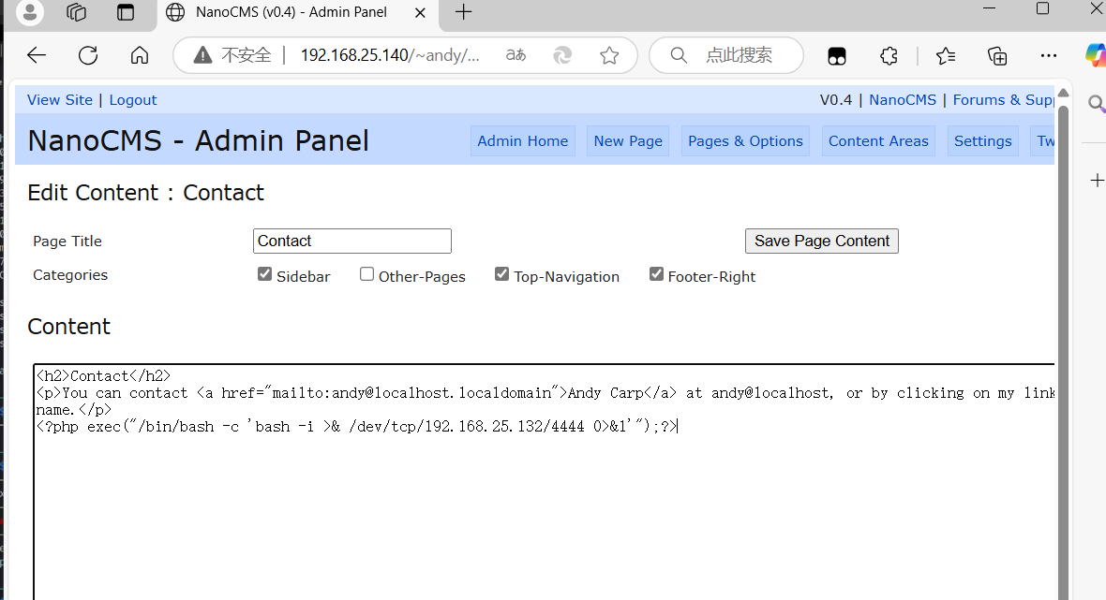Uncheck the Footer-Right checkbox
The image size is (1106, 600).
click(656, 274)
